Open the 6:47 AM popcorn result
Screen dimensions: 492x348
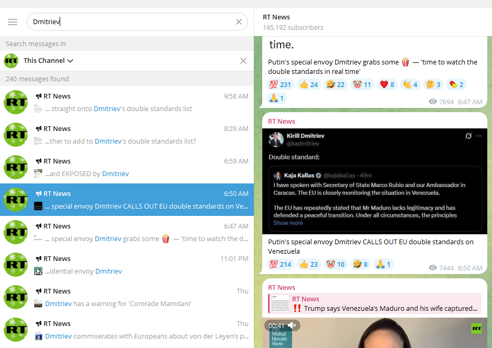(x=127, y=232)
